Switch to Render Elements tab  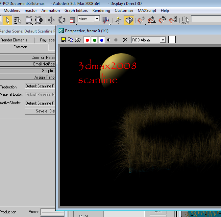(17, 40)
